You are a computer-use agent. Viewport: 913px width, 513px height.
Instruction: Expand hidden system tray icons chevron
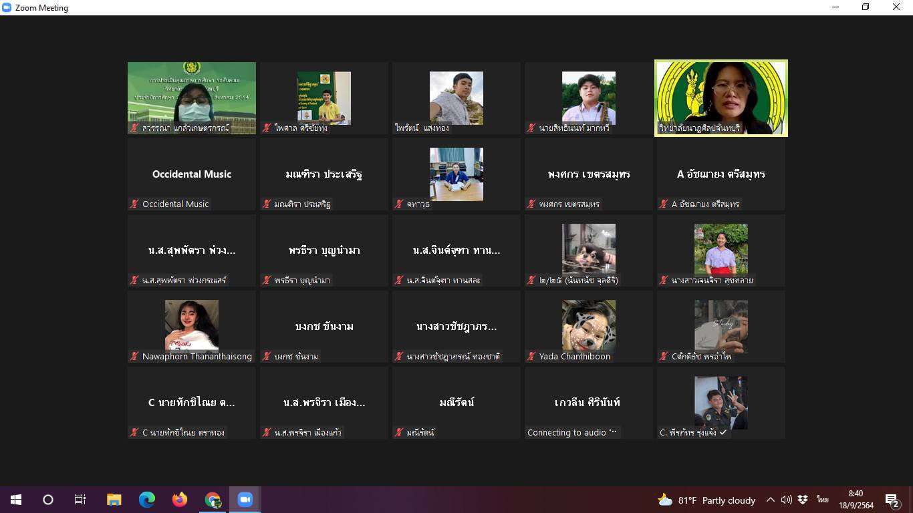[x=771, y=500]
